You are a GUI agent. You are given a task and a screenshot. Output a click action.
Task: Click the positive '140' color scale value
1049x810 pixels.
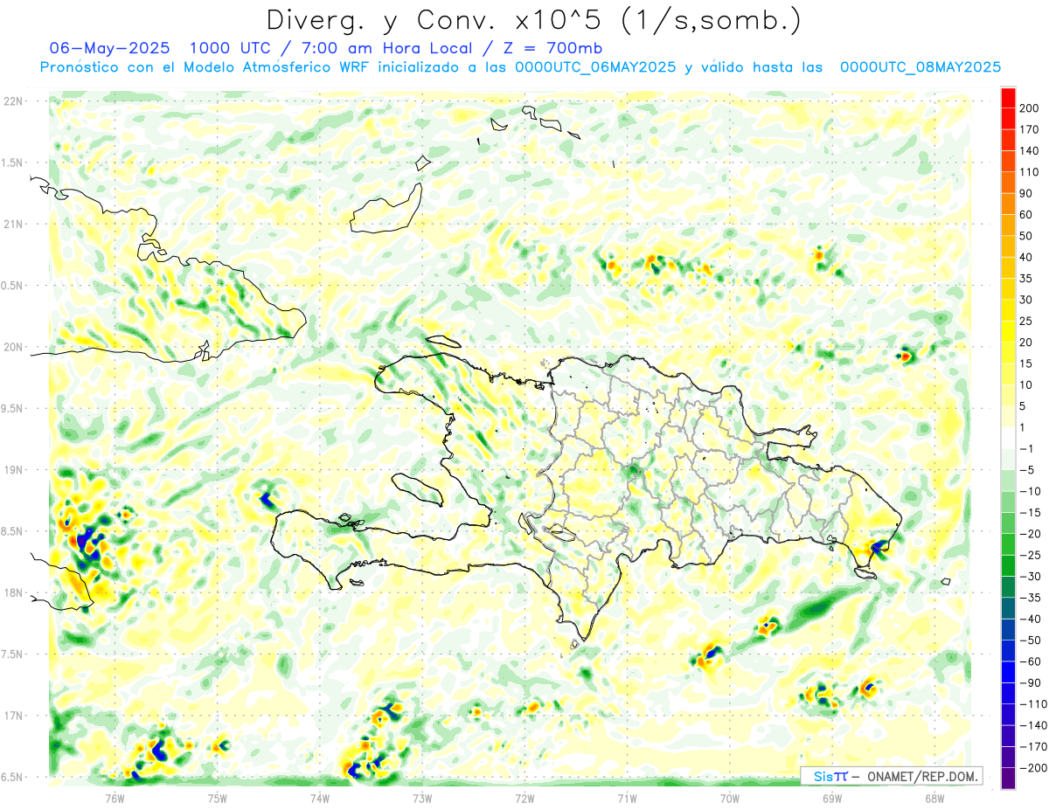pos(1030,150)
